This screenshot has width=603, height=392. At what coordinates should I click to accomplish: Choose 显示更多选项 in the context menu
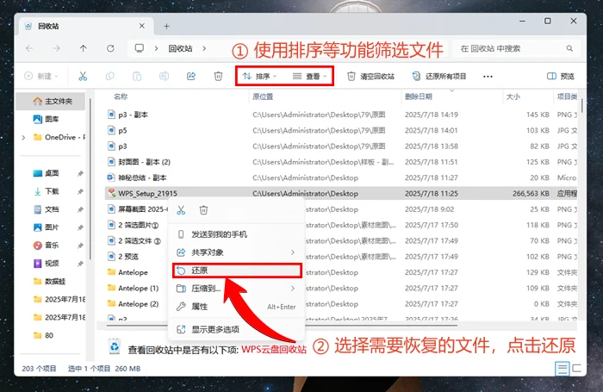(237, 329)
